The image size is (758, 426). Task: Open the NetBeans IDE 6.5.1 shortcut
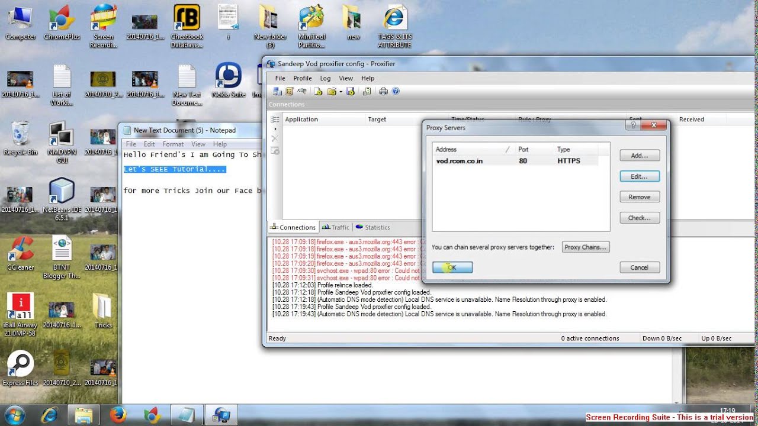tap(62, 199)
